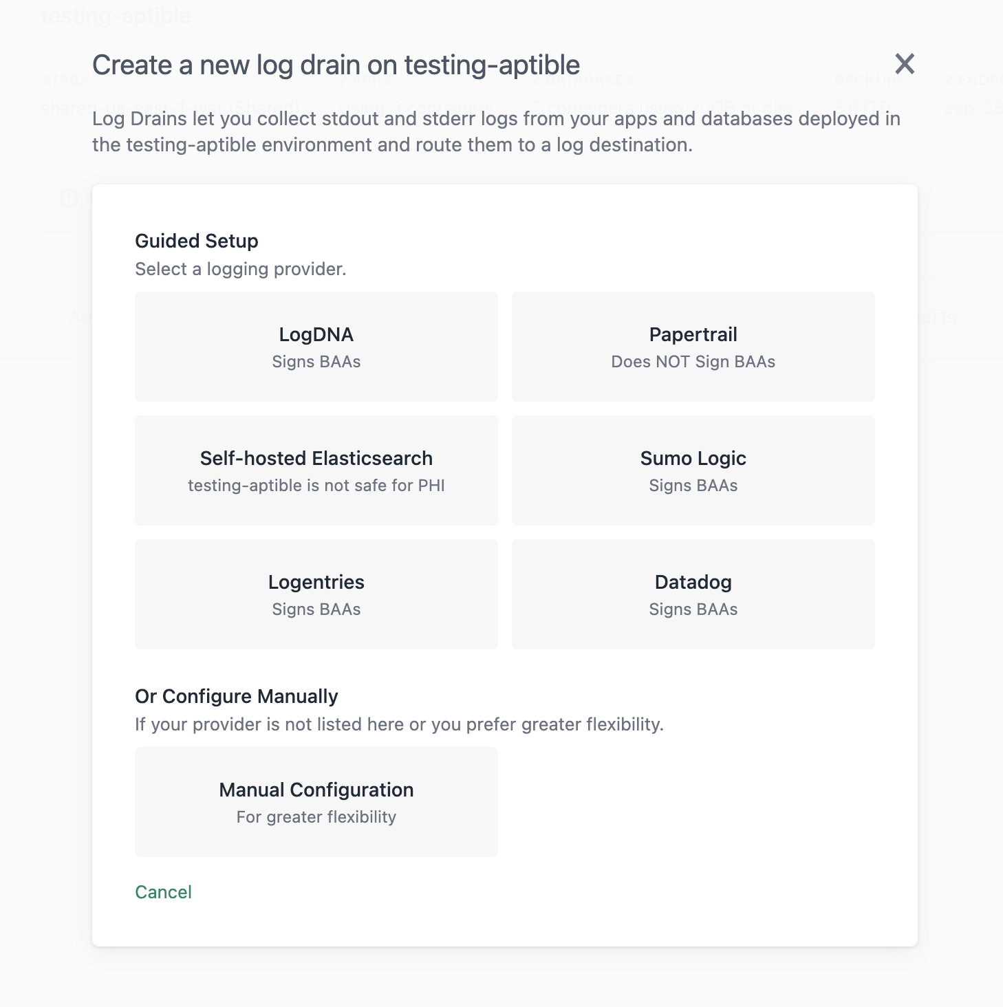Click the 'Select a logging provider.' text
1003x1007 pixels.
(x=241, y=269)
